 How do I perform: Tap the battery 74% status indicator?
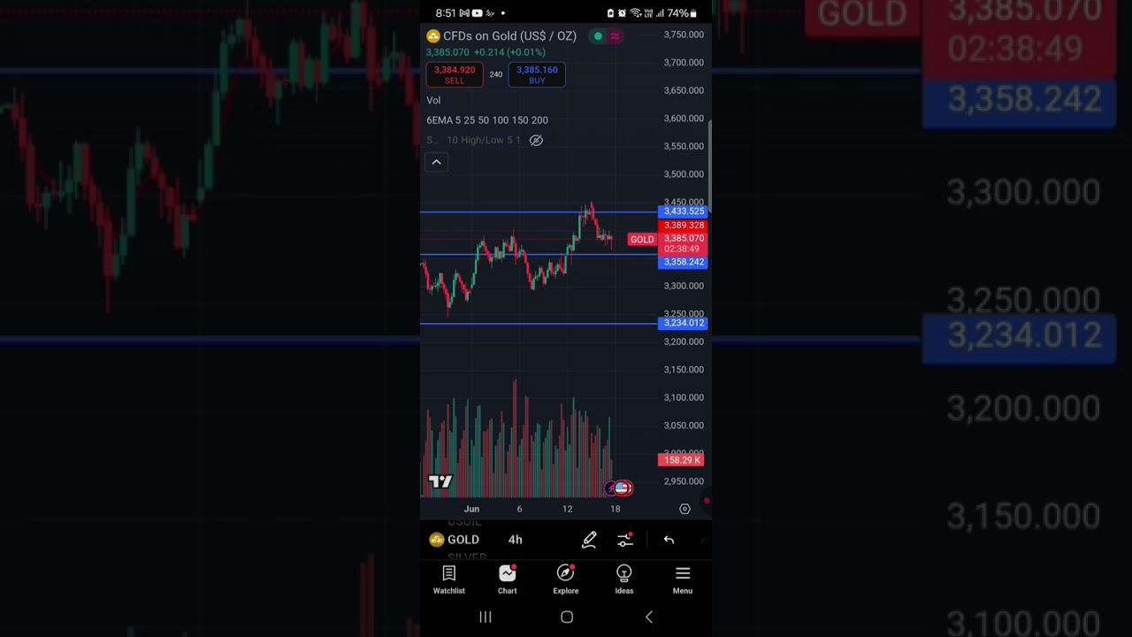click(681, 13)
